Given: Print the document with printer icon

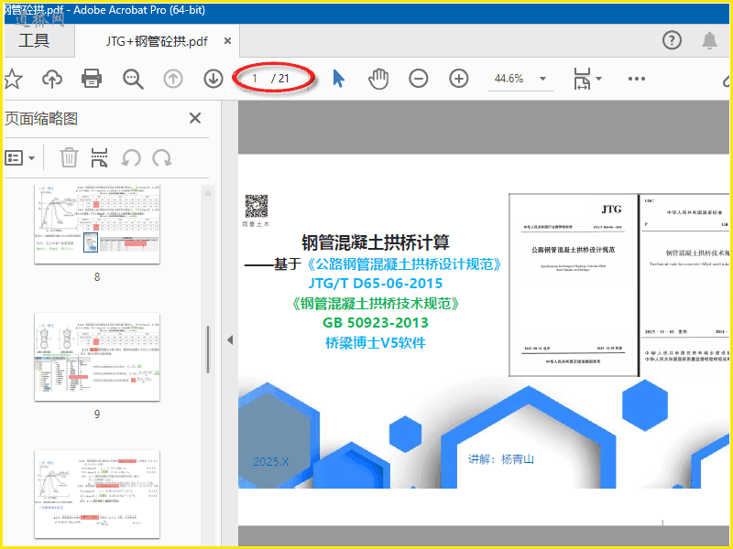Looking at the screenshot, I should (92, 79).
